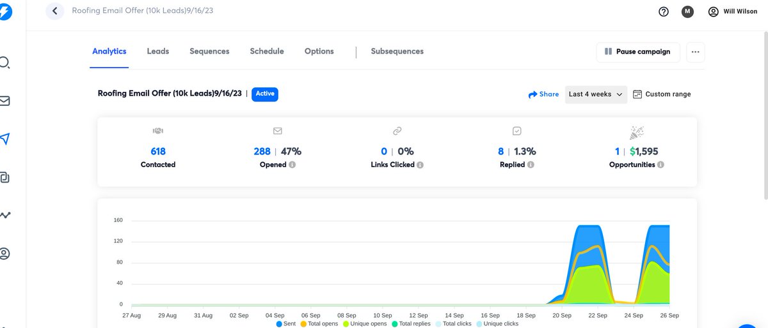Switch to the Subsequences tab
This screenshot has width=768, height=328.
[397, 52]
